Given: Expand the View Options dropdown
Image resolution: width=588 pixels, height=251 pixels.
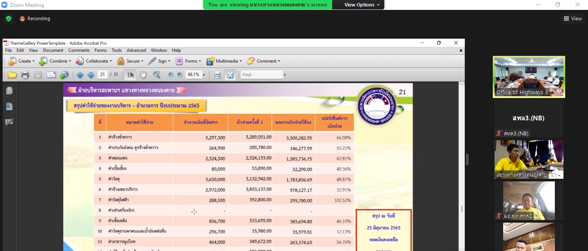Looking at the screenshot, I should pos(362,5).
